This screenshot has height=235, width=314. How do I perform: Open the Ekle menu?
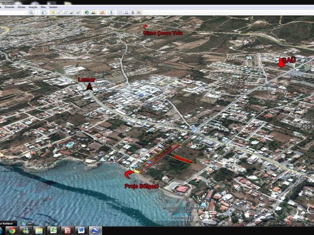point(43,7)
